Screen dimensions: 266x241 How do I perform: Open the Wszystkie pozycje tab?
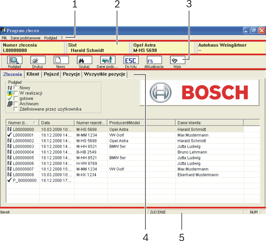point(105,74)
